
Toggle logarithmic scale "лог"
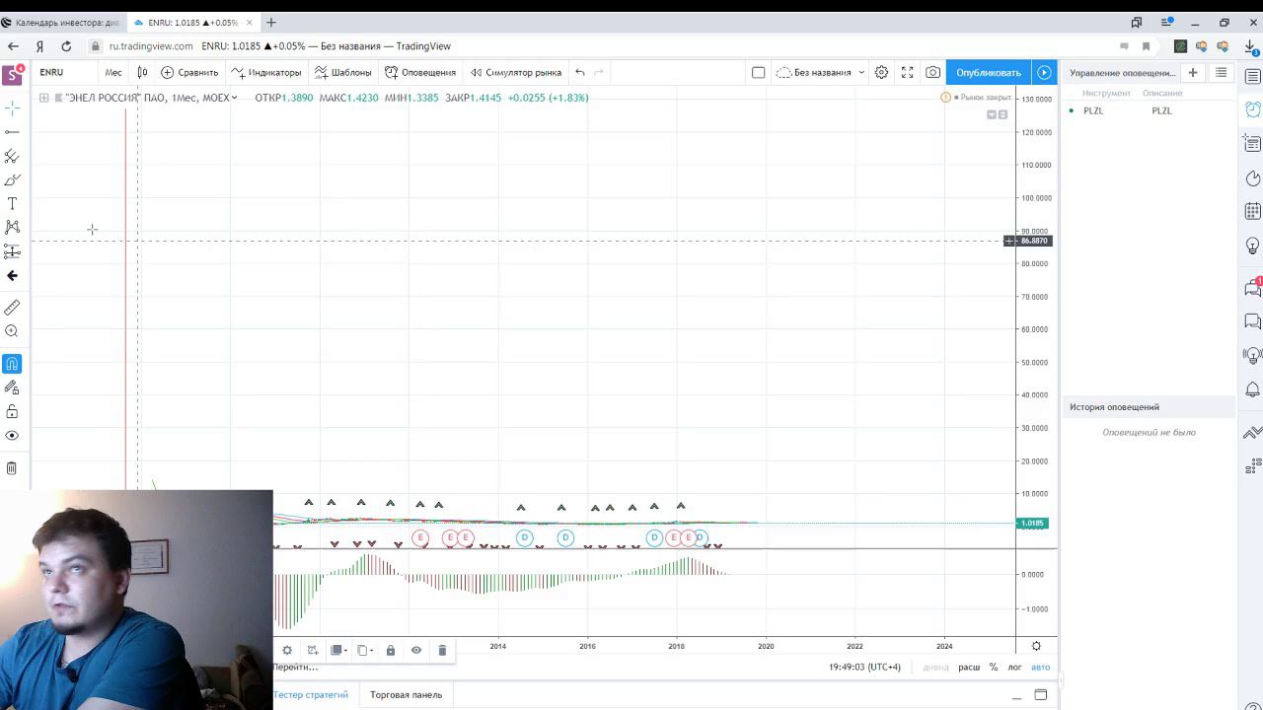pyautogui.click(x=1014, y=667)
